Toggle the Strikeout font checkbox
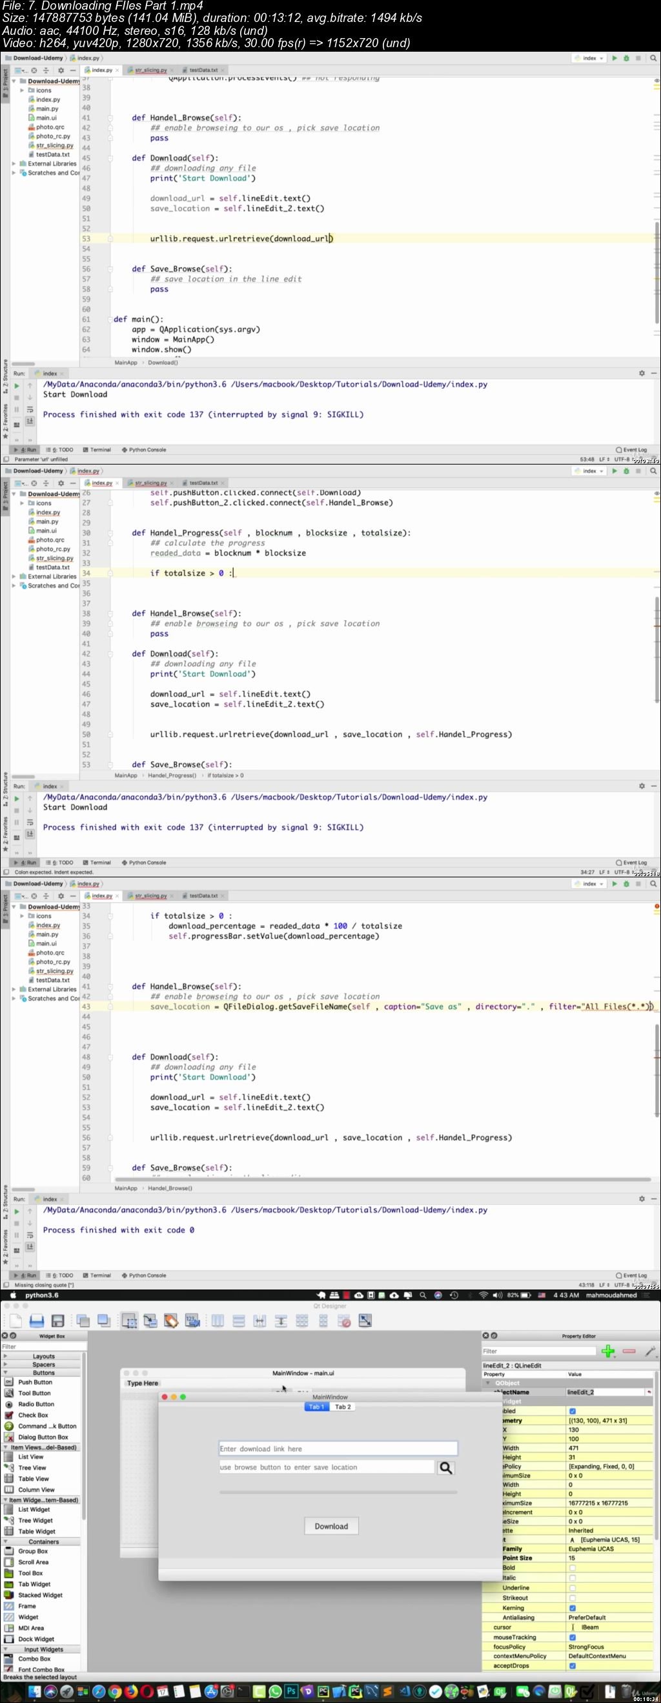Screen dimensions: 661x1703 pyautogui.click(x=572, y=1598)
